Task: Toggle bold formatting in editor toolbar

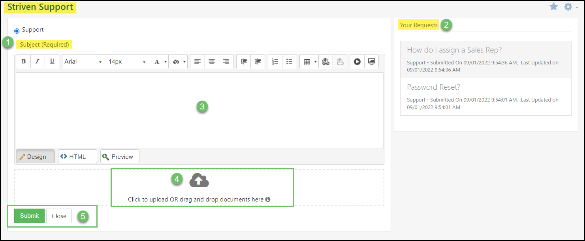Action: (x=24, y=62)
